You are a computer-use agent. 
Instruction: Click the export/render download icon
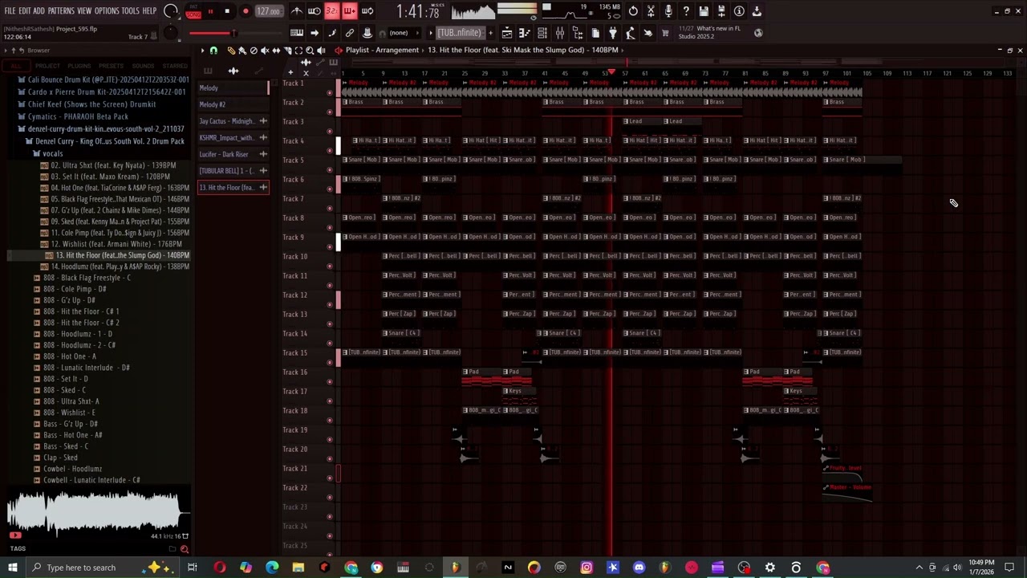point(757,11)
